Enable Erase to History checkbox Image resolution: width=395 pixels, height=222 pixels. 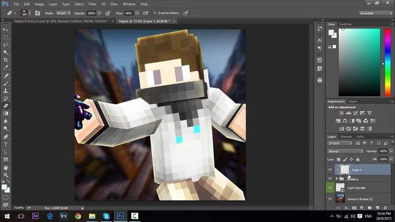tap(155, 13)
